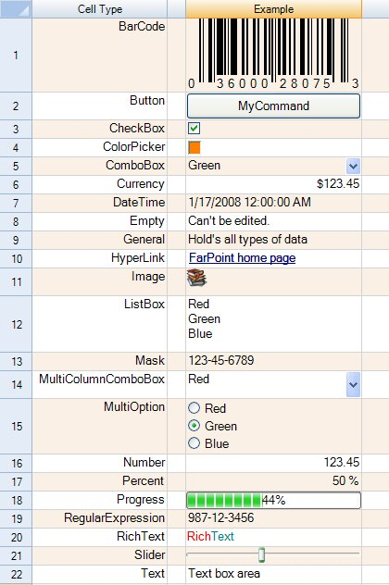Click the barcode graphic in row 1
The width and height of the screenshot is (389, 585).
point(273,54)
